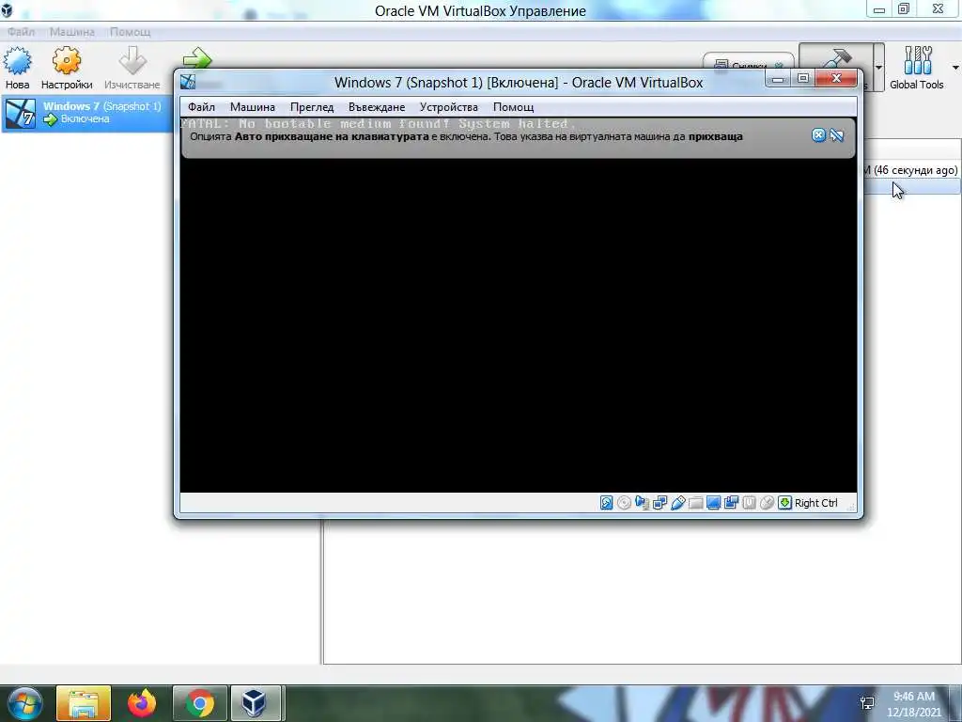Click network adapters status icon
The image size is (962, 722).
(659, 503)
